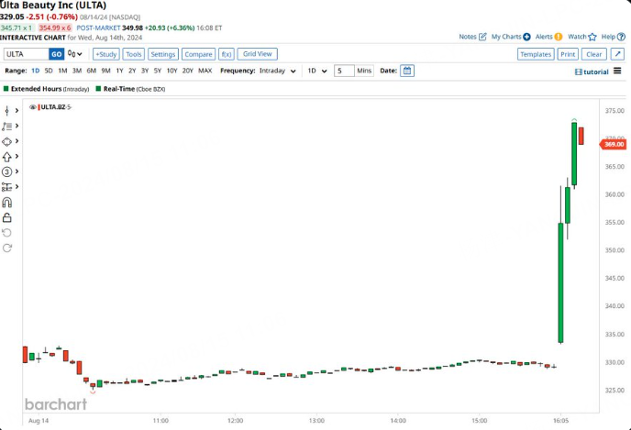Select the 6M range
This screenshot has width=631, height=430.
(x=92, y=71)
